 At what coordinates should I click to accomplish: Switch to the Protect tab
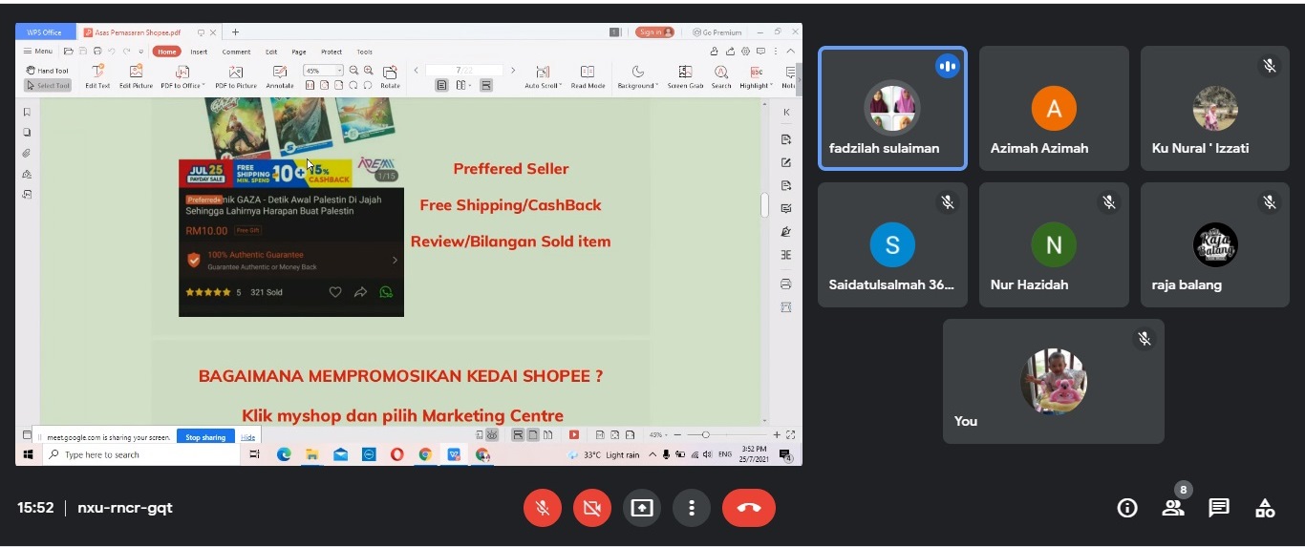(x=332, y=52)
